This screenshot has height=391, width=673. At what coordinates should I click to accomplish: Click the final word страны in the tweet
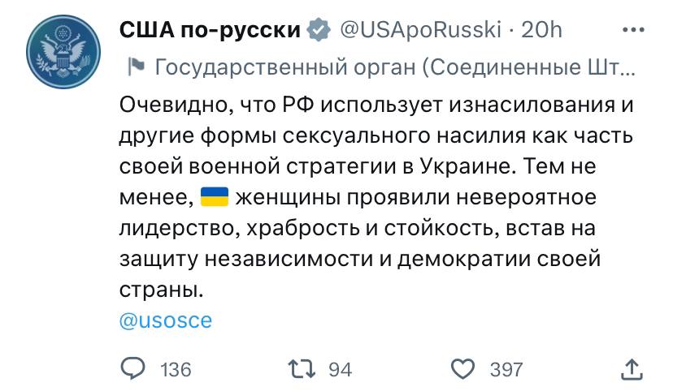(x=158, y=290)
